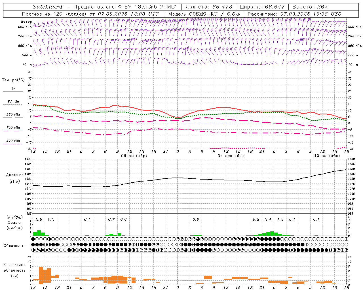363x290 pixels.
Task: Click the Salekhard station title
Action: coord(48,7)
